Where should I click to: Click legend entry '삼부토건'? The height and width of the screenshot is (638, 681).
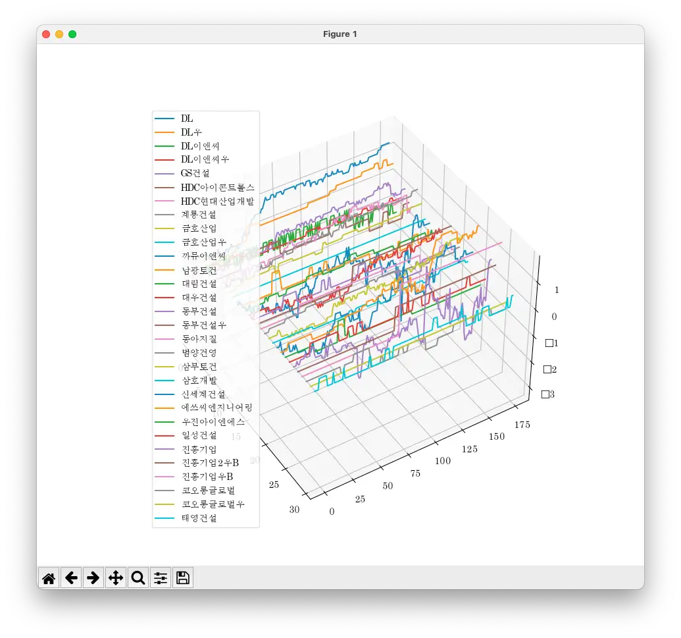199,366
